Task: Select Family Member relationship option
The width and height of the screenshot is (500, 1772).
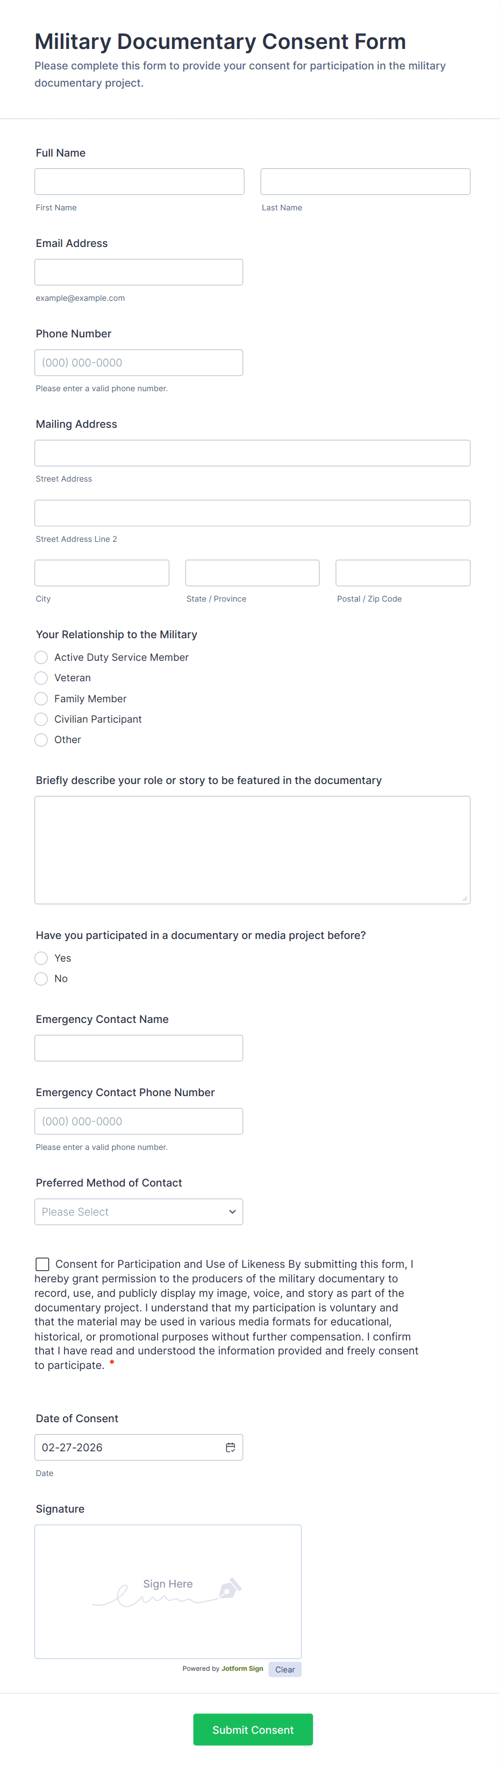Action: click(x=41, y=699)
